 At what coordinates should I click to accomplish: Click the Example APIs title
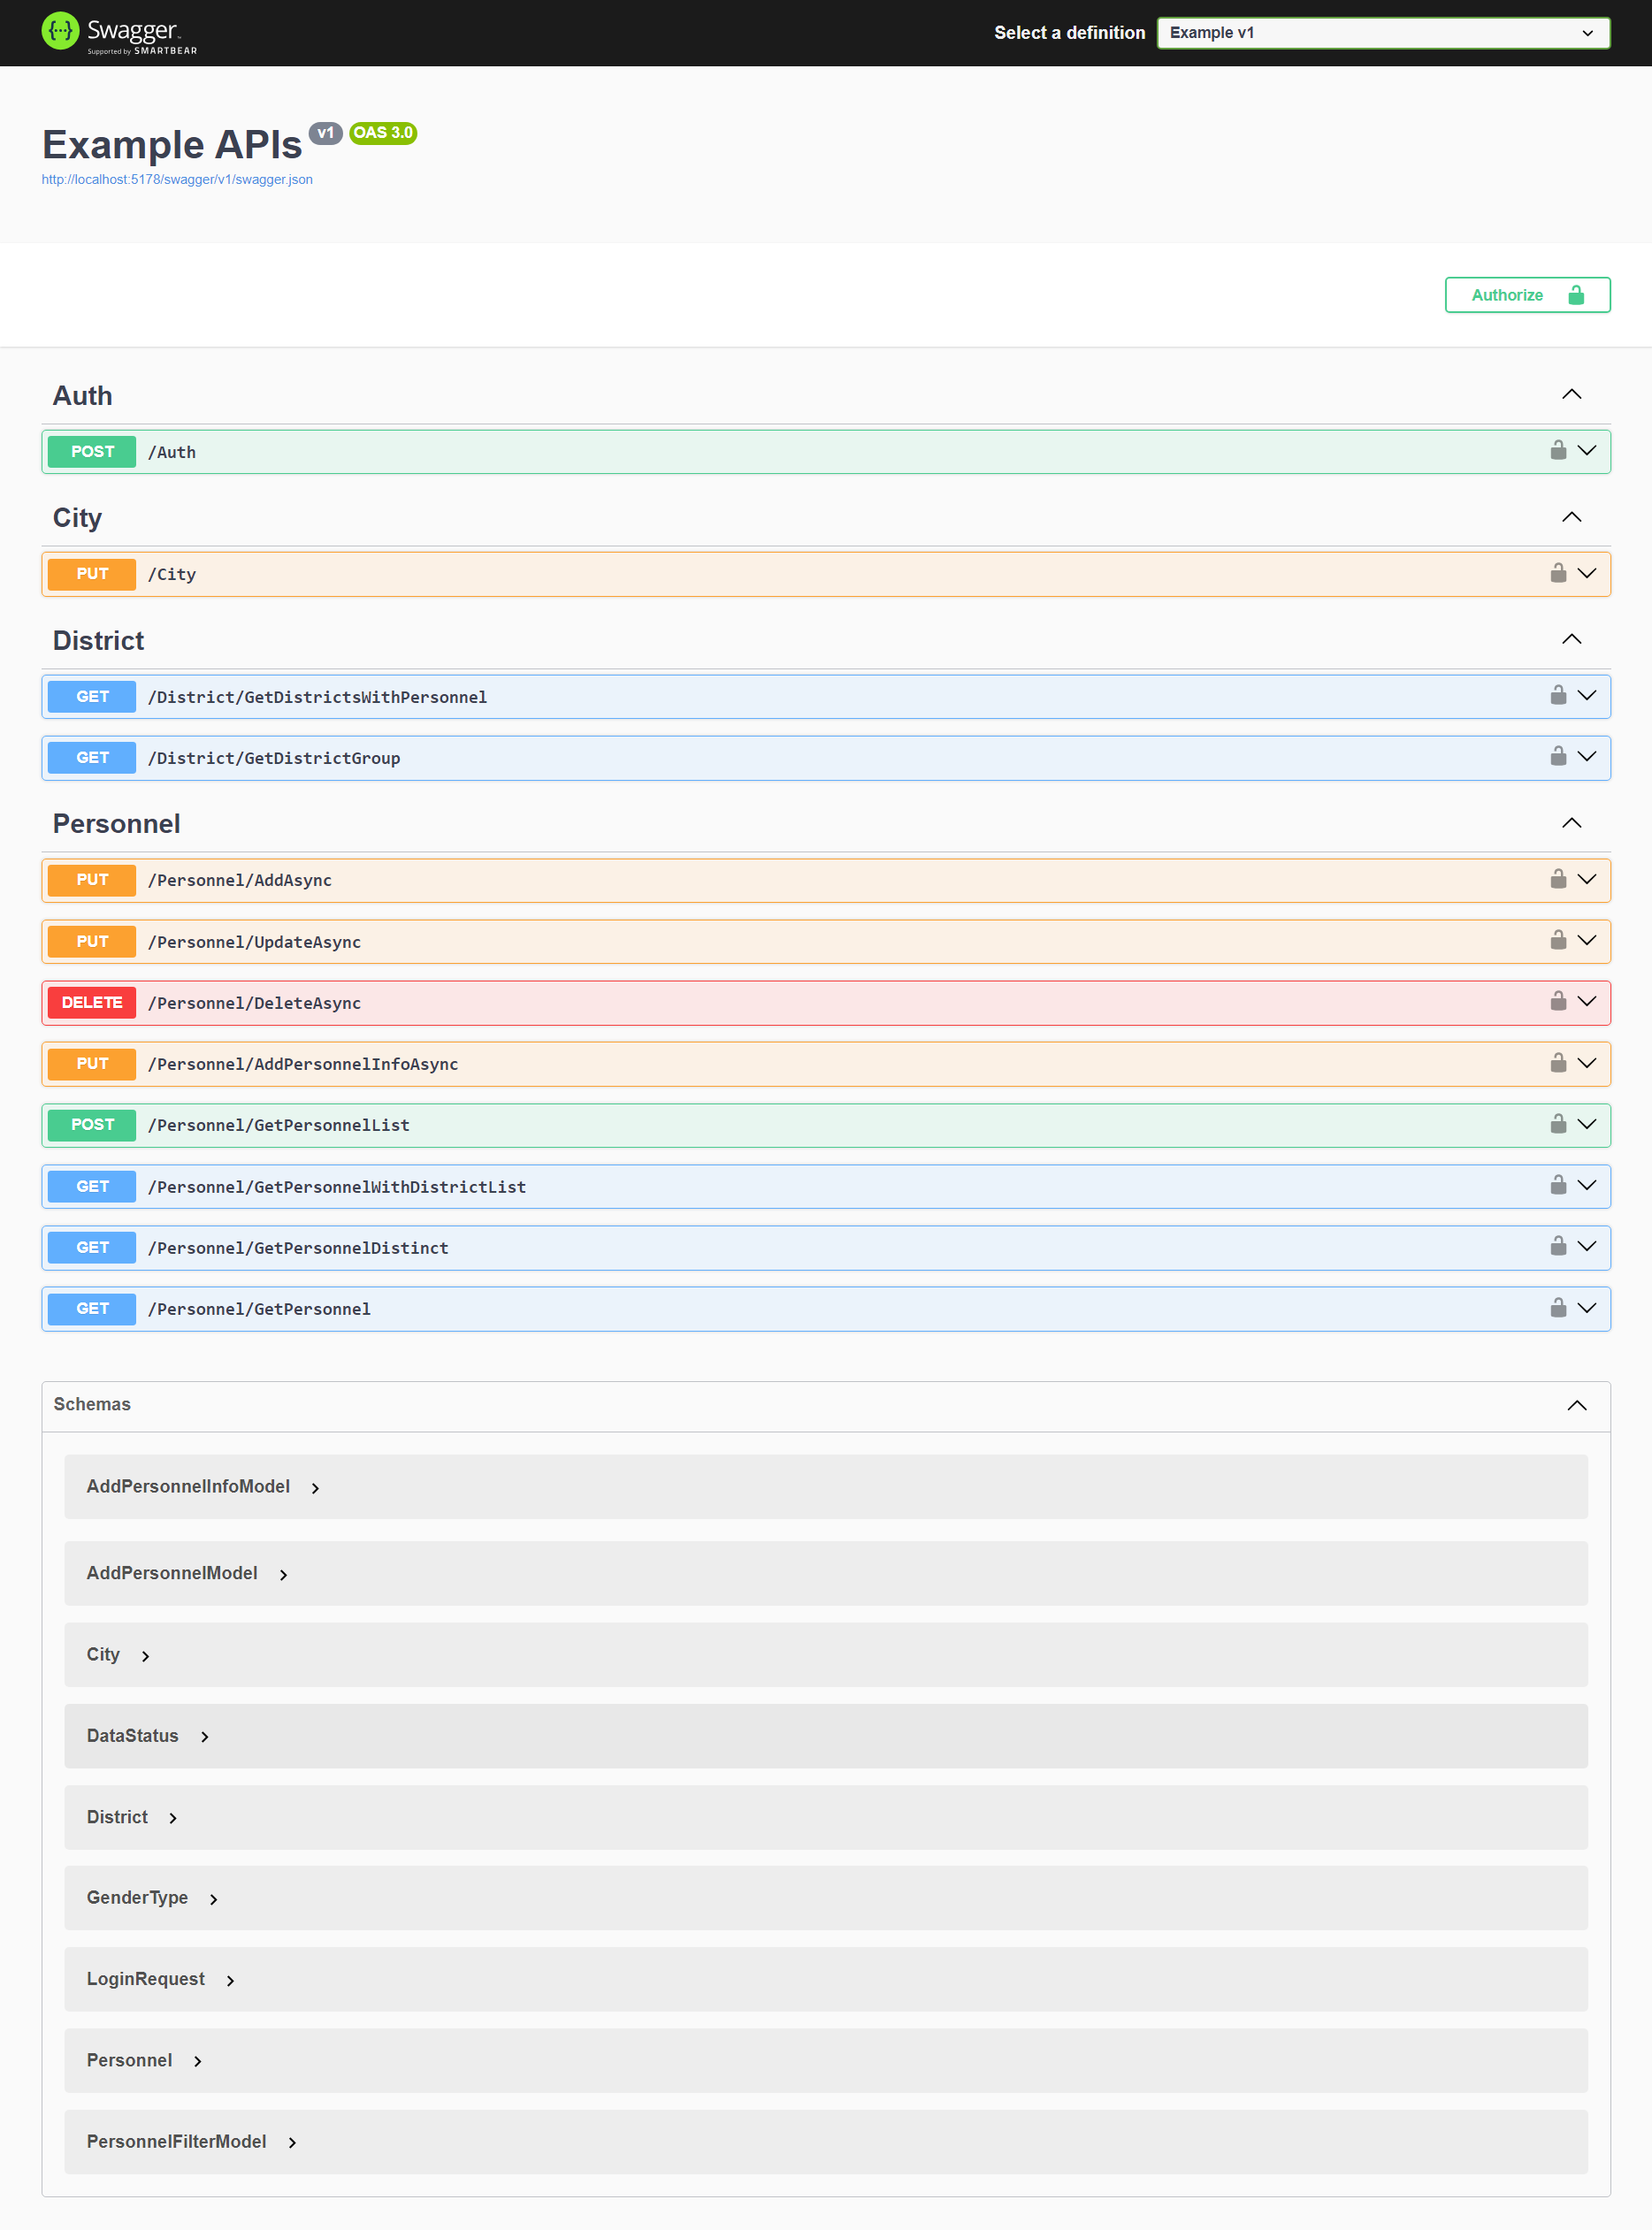click(x=172, y=145)
